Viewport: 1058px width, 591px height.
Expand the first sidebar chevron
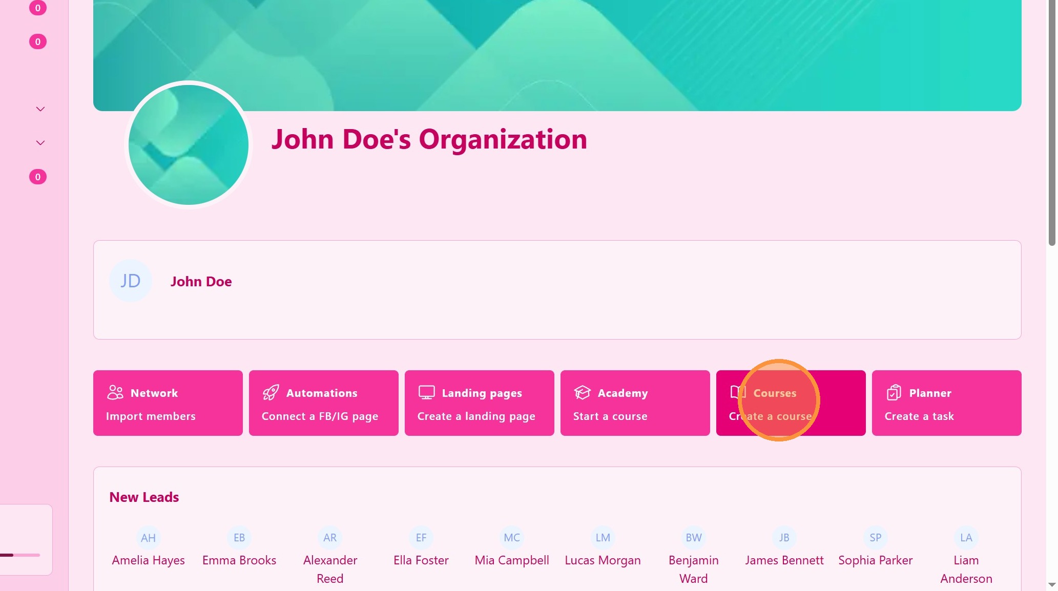pyautogui.click(x=40, y=109)
